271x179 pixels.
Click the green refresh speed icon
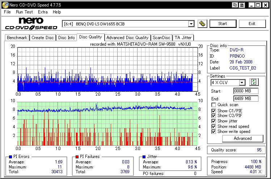coord(254,82)
